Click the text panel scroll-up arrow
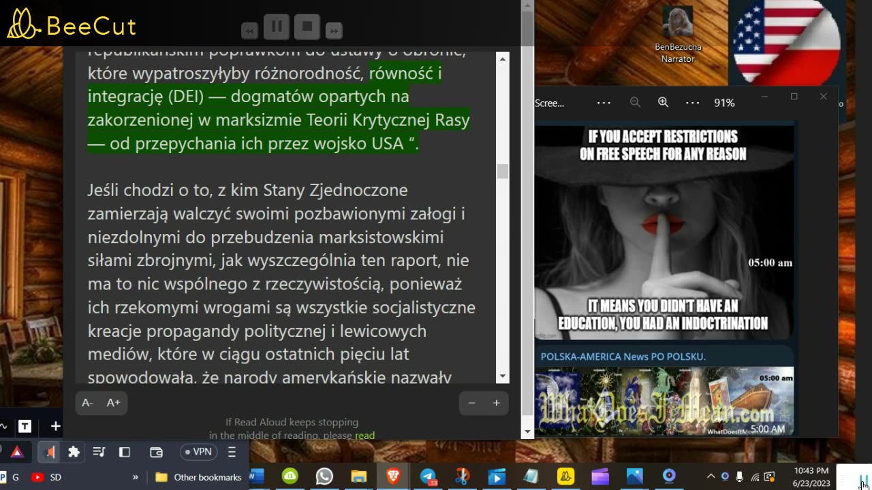The height and width of the screenshot is (490, 872). (x=503, y=59)
